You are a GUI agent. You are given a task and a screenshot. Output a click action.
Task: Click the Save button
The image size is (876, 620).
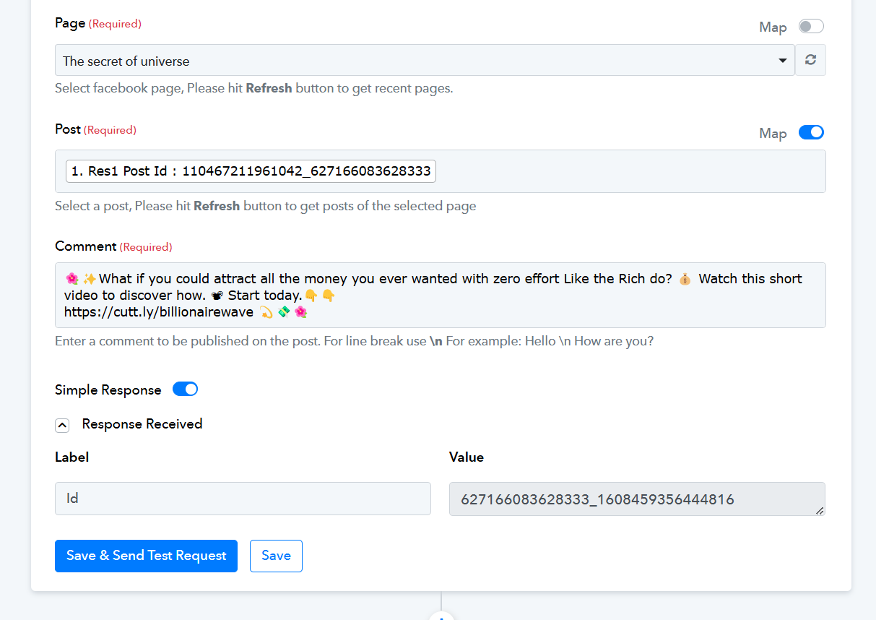[276, 556]
